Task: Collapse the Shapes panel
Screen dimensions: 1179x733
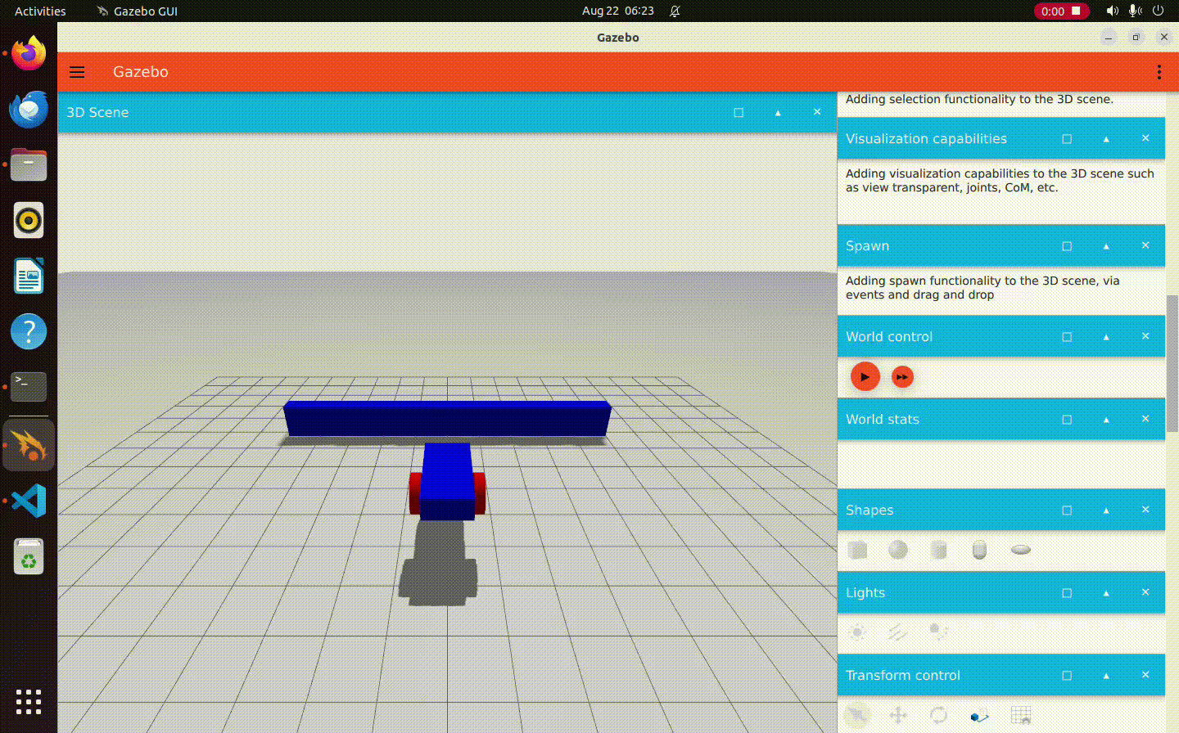Action: click(1106, 510)
